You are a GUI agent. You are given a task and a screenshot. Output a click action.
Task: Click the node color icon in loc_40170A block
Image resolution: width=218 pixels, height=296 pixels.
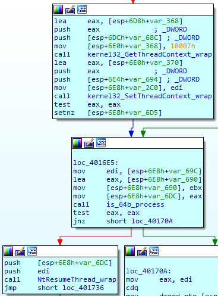point(130,251)
